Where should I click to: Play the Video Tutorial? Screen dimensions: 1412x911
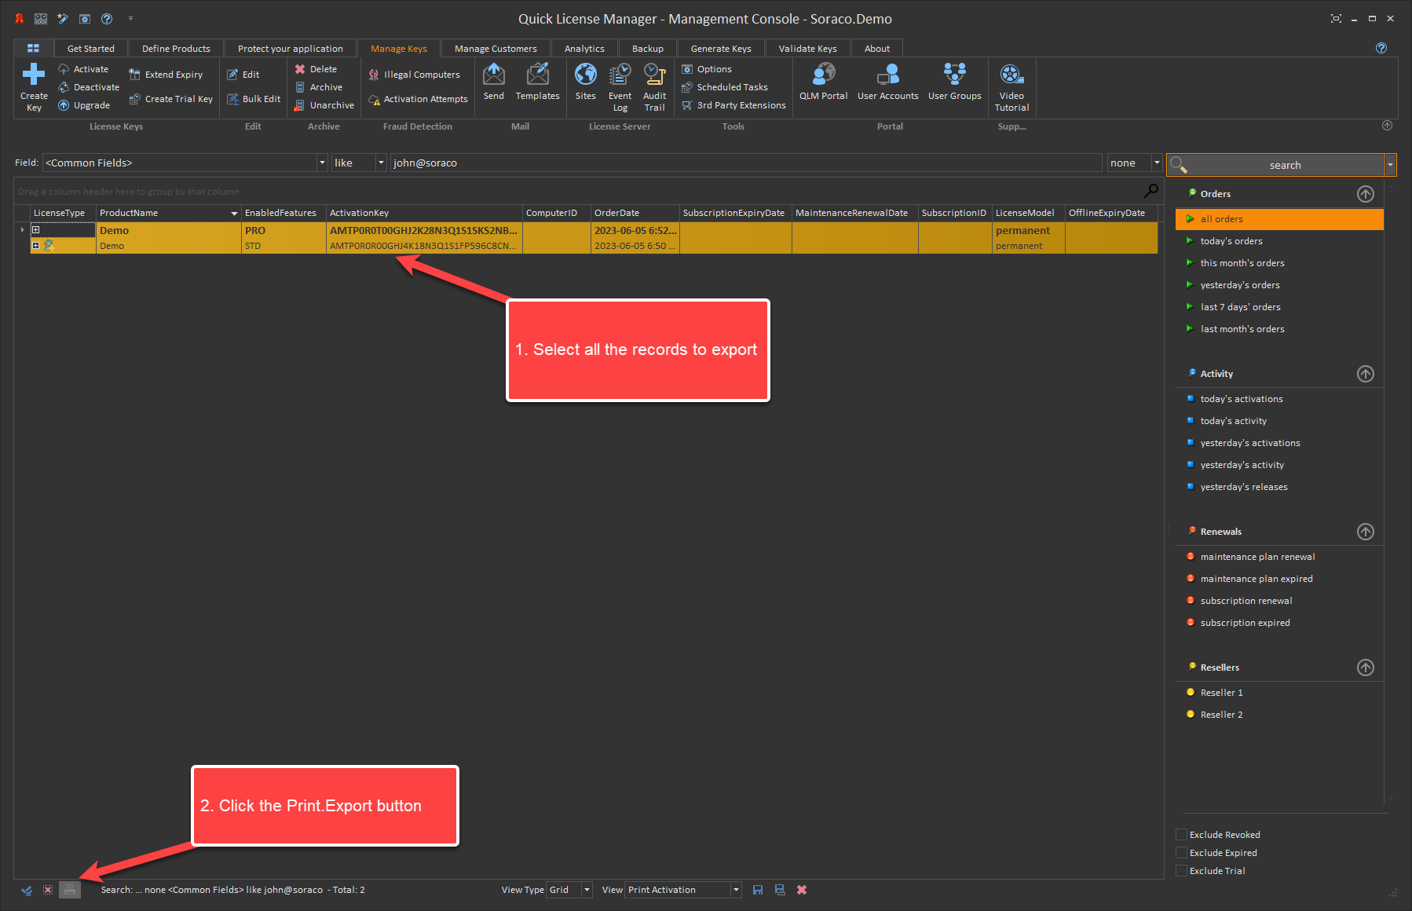(x=1011, y=87)
